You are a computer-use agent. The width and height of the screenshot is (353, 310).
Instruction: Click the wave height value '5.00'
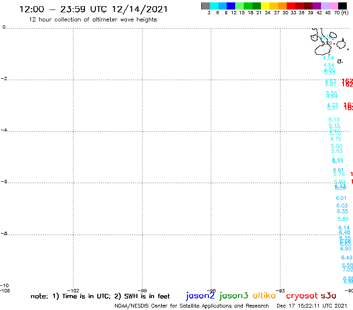(x=337, y=146)
